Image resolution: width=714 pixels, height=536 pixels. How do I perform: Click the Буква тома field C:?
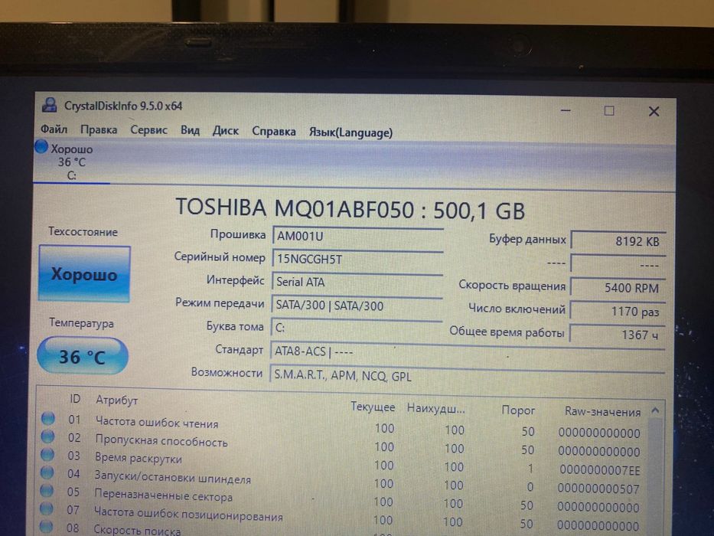(x=357, y=328)
